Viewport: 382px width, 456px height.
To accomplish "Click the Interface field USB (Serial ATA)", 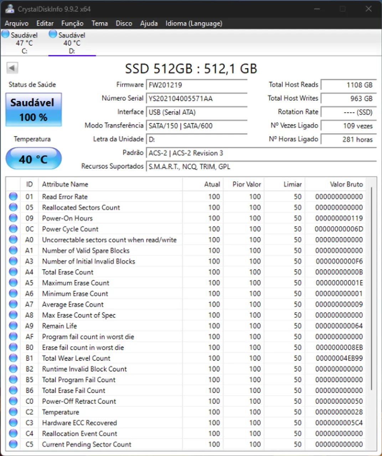I will tap(197, 112).
